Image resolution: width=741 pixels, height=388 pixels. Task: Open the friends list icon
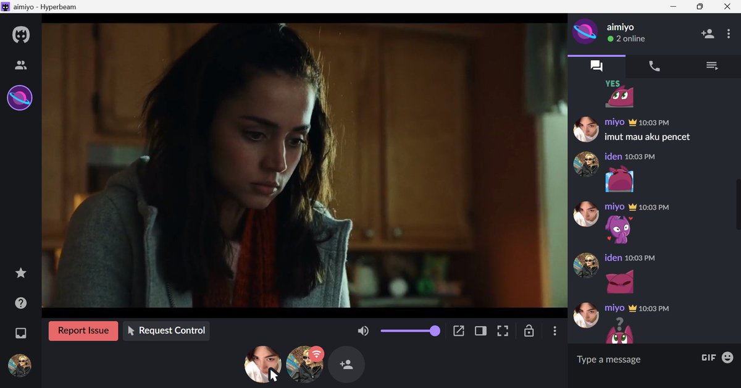pos(21,65)
